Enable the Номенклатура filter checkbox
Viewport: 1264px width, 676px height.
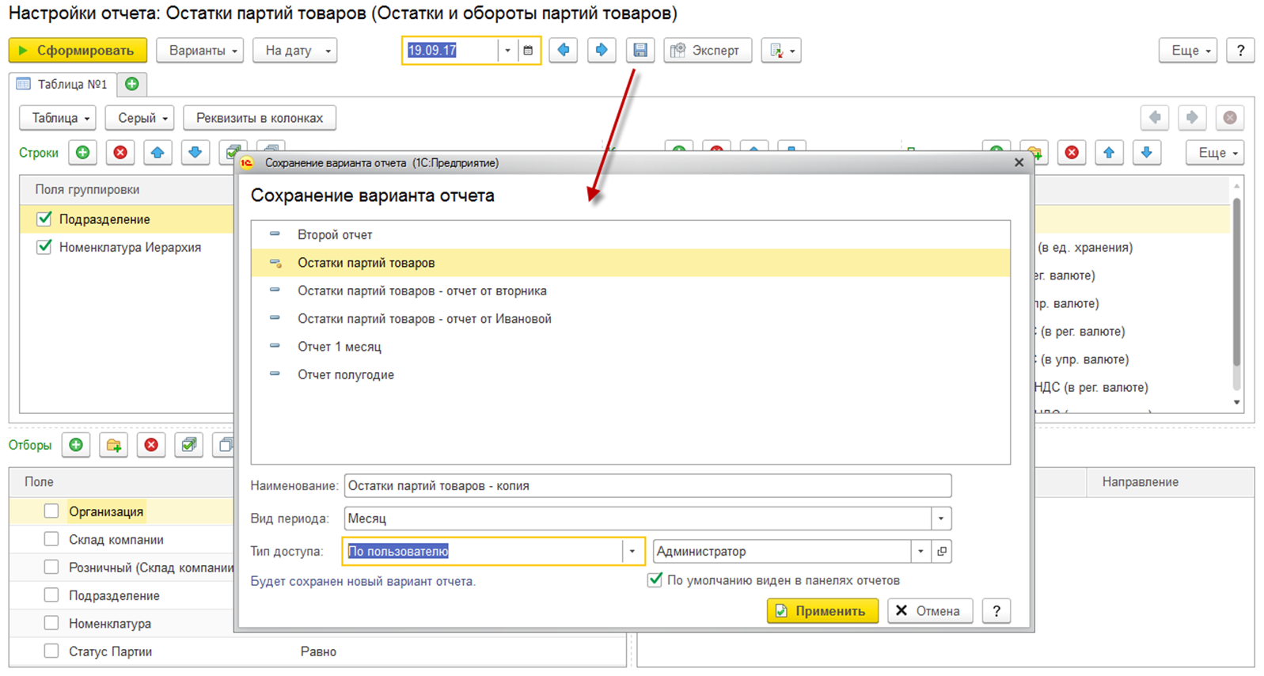pos(51,623)
